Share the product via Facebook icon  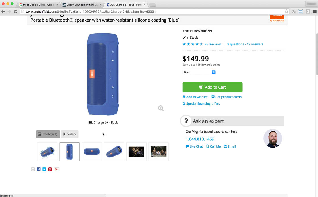click(39, 169)
